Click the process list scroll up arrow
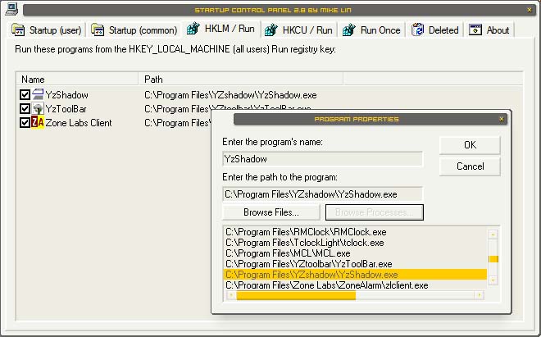Screen dimensions: 541x337 click(493, 235)
